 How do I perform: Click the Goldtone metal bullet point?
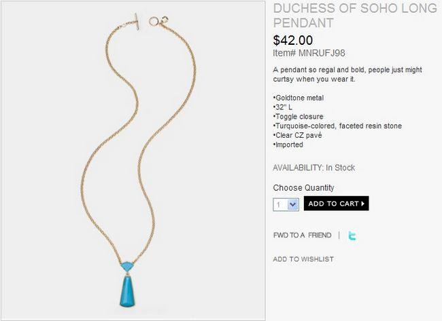coord(299,98)
